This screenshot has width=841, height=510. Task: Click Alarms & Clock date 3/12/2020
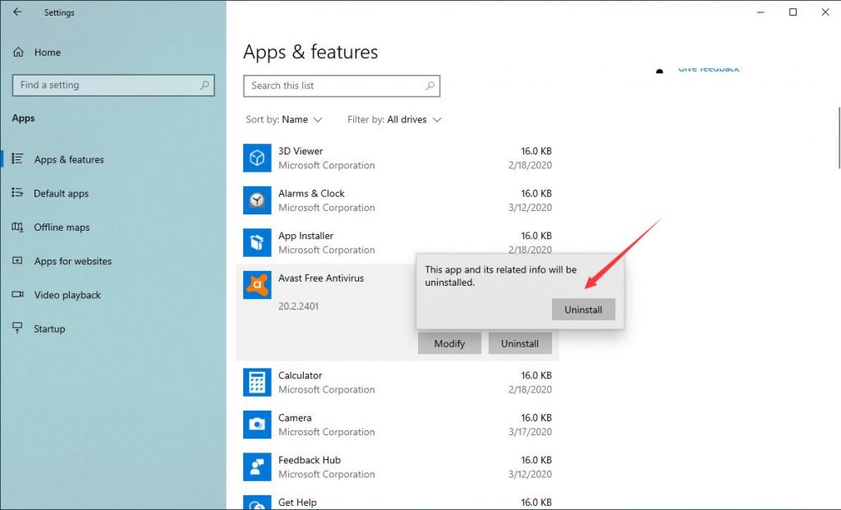(x=530, y=208)
